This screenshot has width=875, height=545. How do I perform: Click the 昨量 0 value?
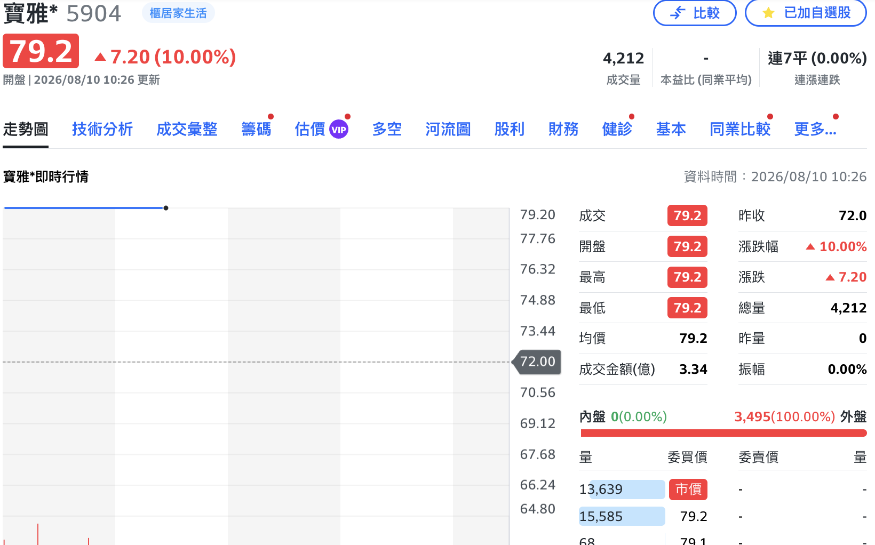click(x=863, y=338)
